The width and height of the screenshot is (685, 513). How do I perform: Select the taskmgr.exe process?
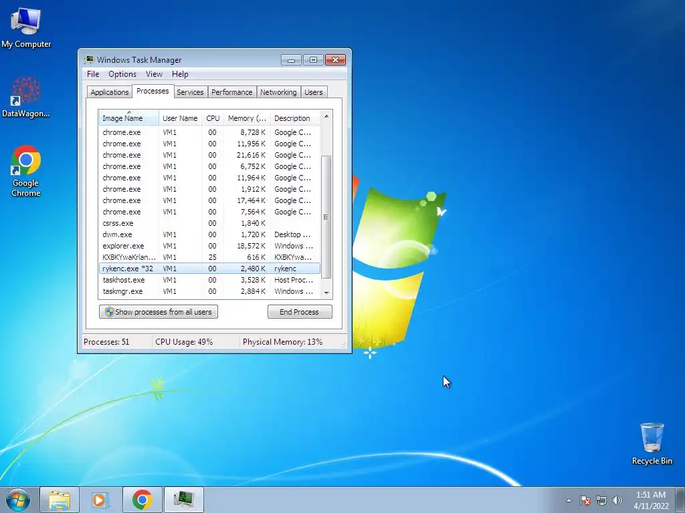(209, 291)
